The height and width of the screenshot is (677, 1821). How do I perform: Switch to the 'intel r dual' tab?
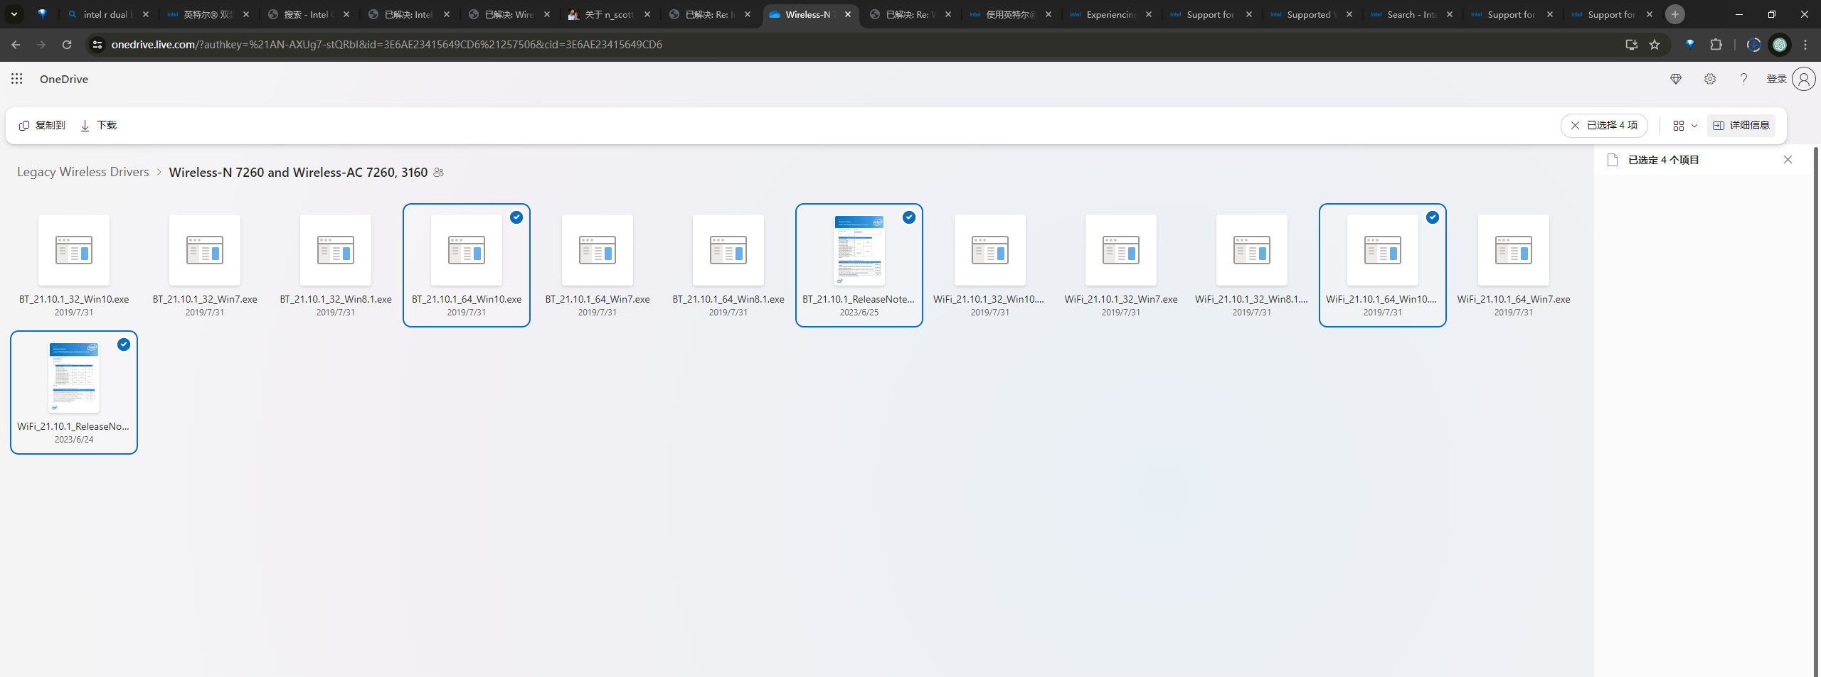[107, 14]
